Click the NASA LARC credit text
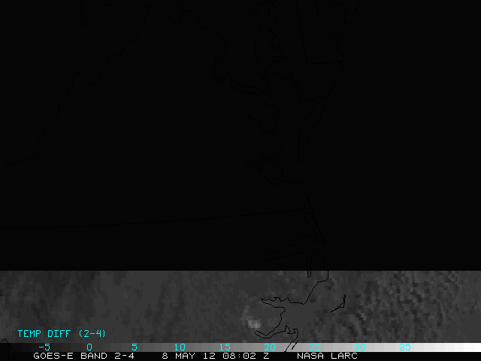Viewport: 481px width, 361px height. tap(327, 356)
